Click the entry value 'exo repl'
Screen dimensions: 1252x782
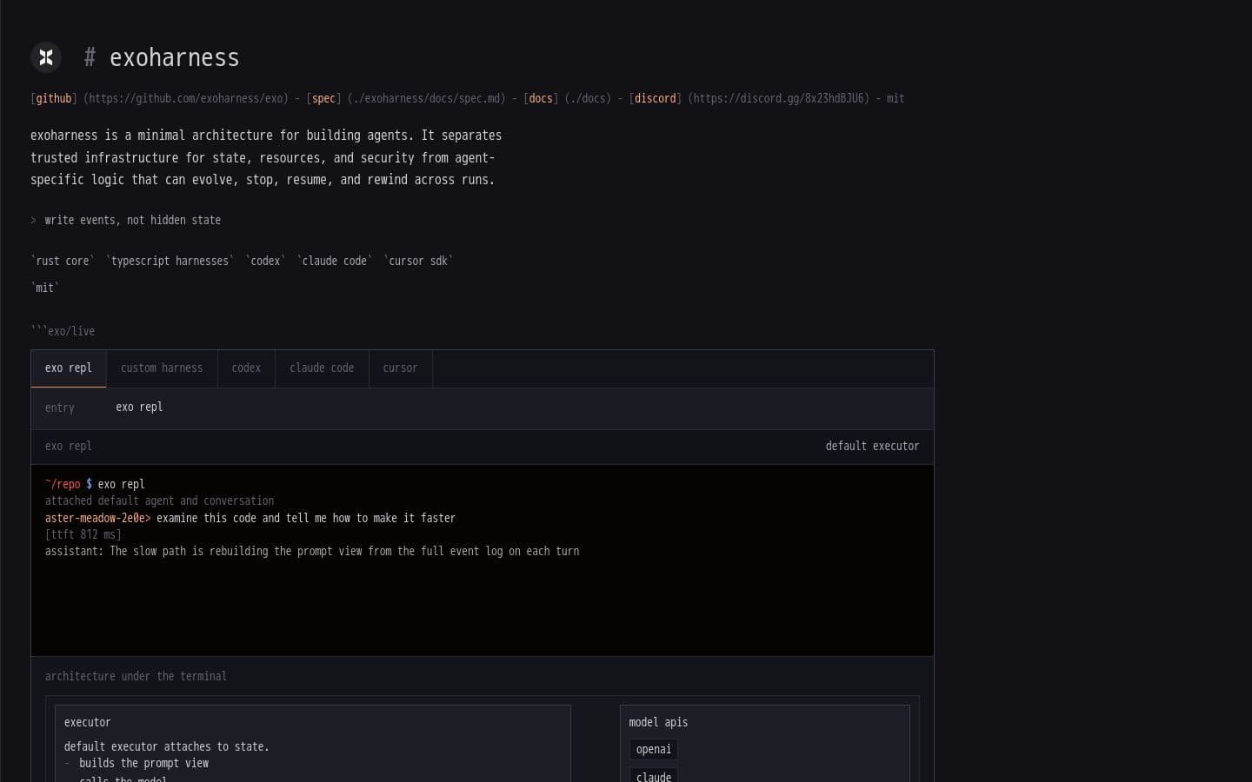[x=139, y=407]
